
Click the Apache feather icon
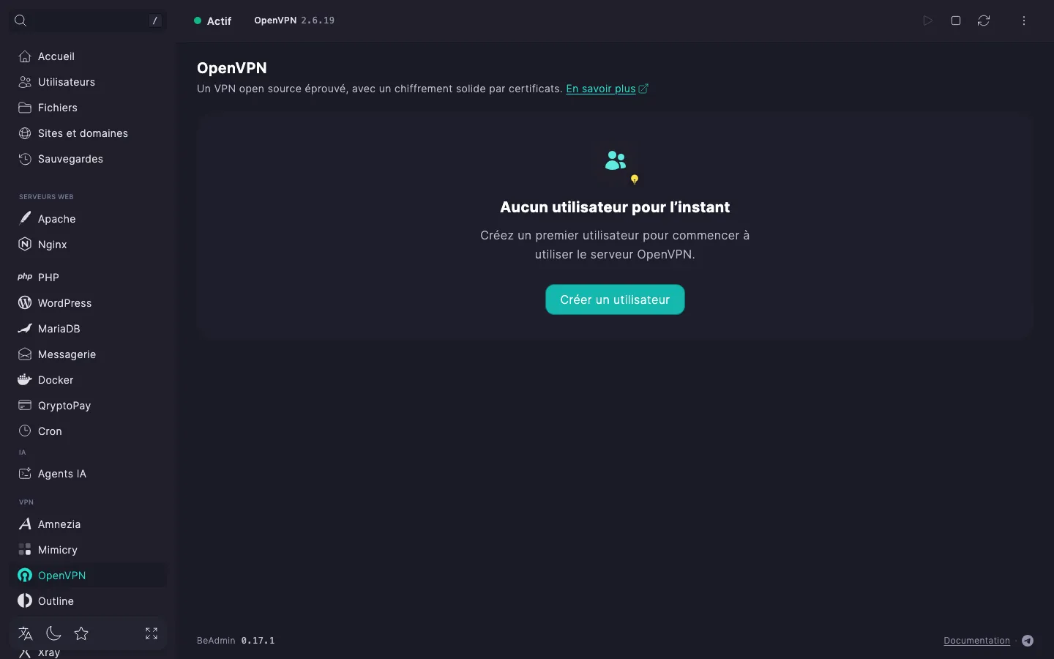point(25,218)
